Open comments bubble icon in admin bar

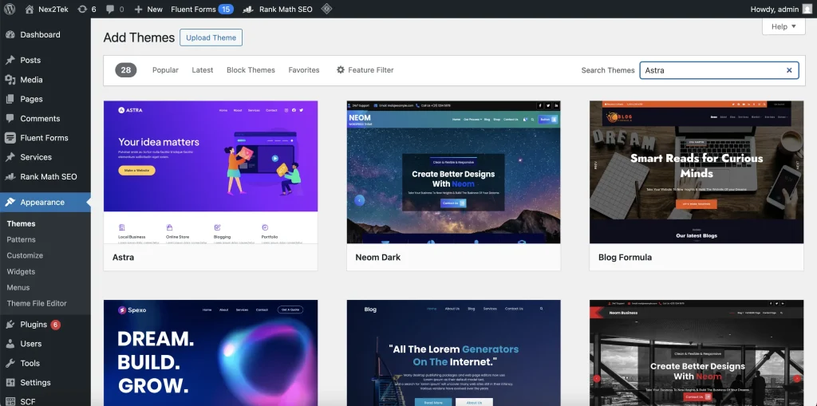[110, 10]
